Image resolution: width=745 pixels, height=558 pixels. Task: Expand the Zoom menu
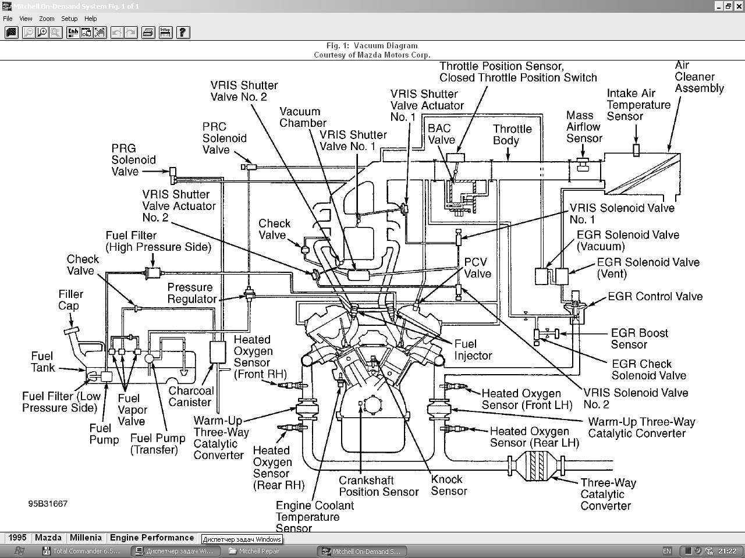pos(47,19)
